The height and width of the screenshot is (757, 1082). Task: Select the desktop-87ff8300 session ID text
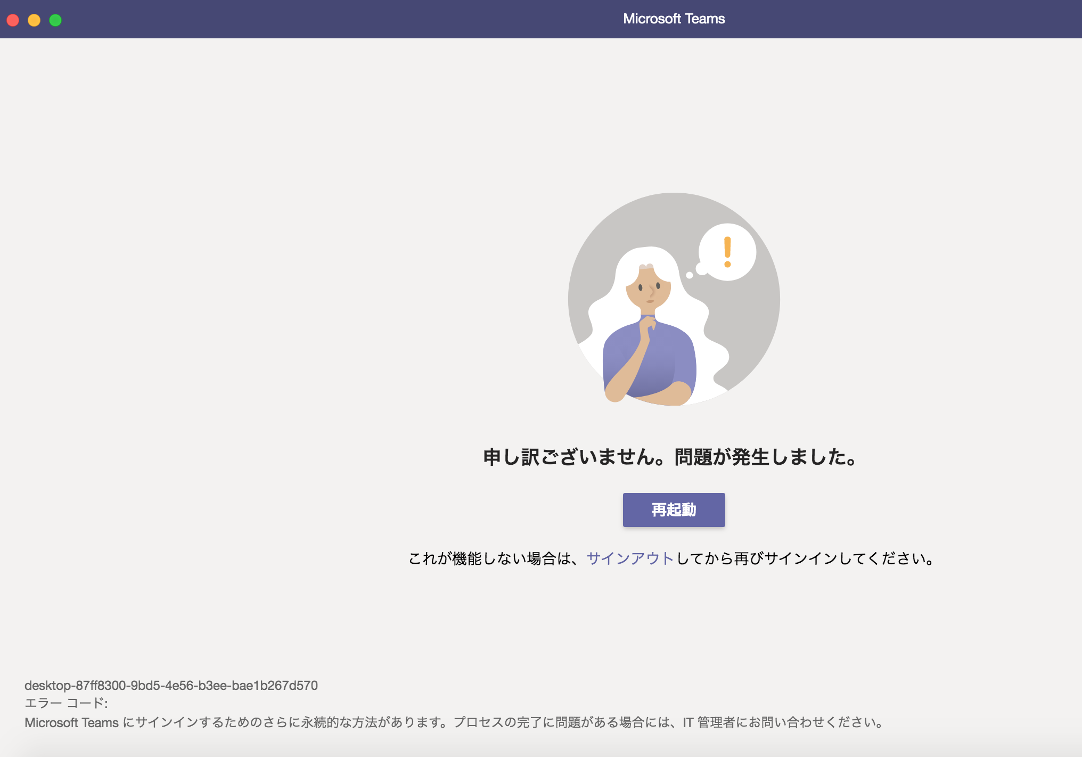coord(171,685)
